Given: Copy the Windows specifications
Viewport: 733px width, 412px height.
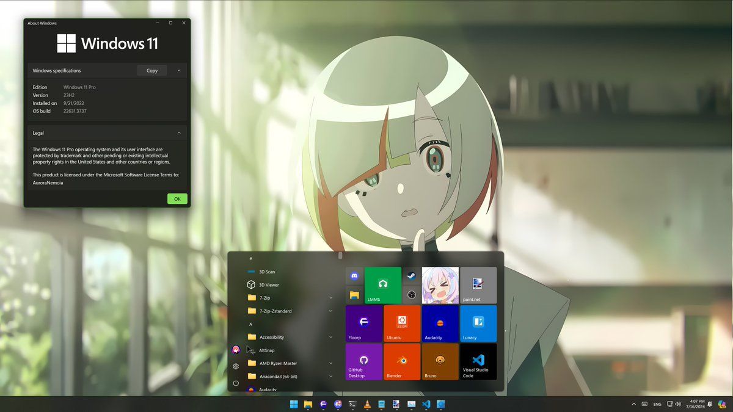Looking at the screenshot, I should click(152, 70).
